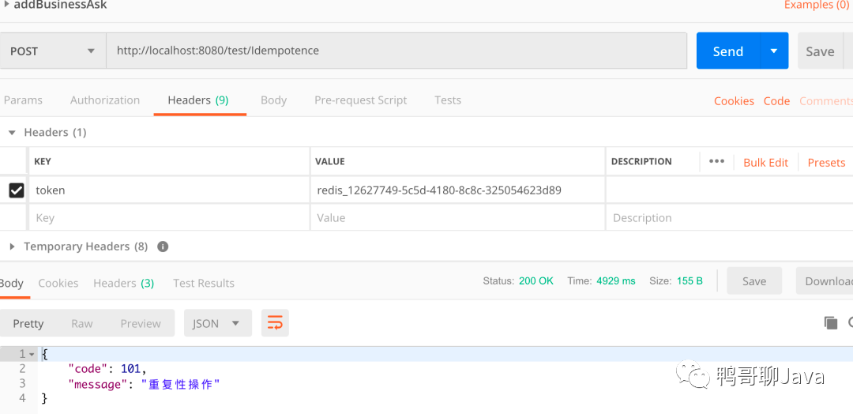Expand the Temporary Headers (8) section

click(12, 247)
